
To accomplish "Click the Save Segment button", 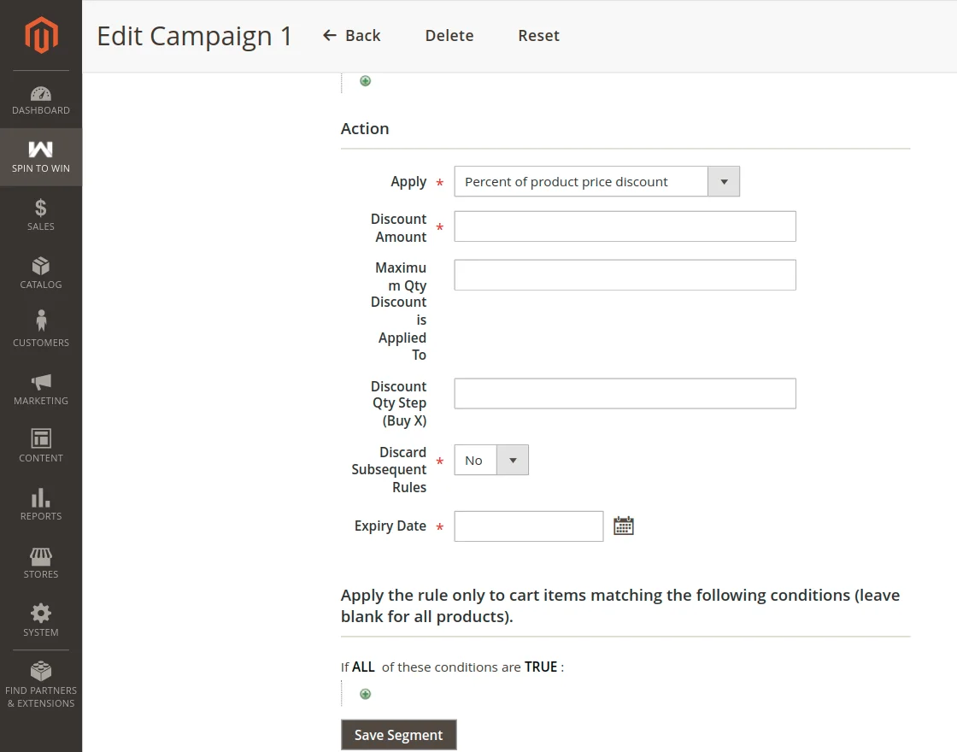I will 399,735.
